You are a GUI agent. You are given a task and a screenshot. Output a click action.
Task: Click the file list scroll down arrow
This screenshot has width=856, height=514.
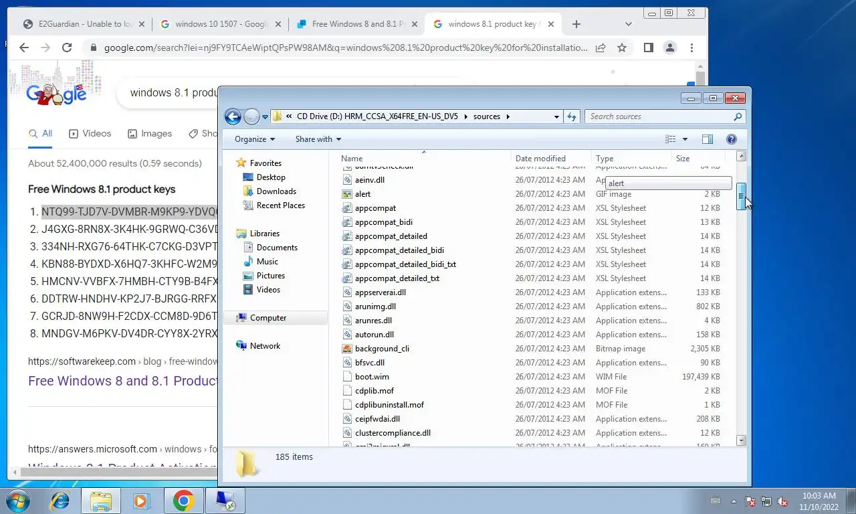741,440
